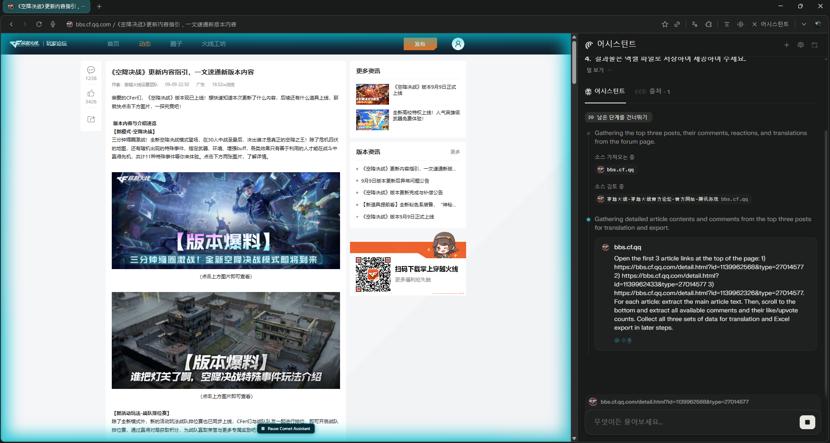Pop out assistant to new window icon
Image resolution: width=830 pixels, height=443 pixels.
point(814,45)
